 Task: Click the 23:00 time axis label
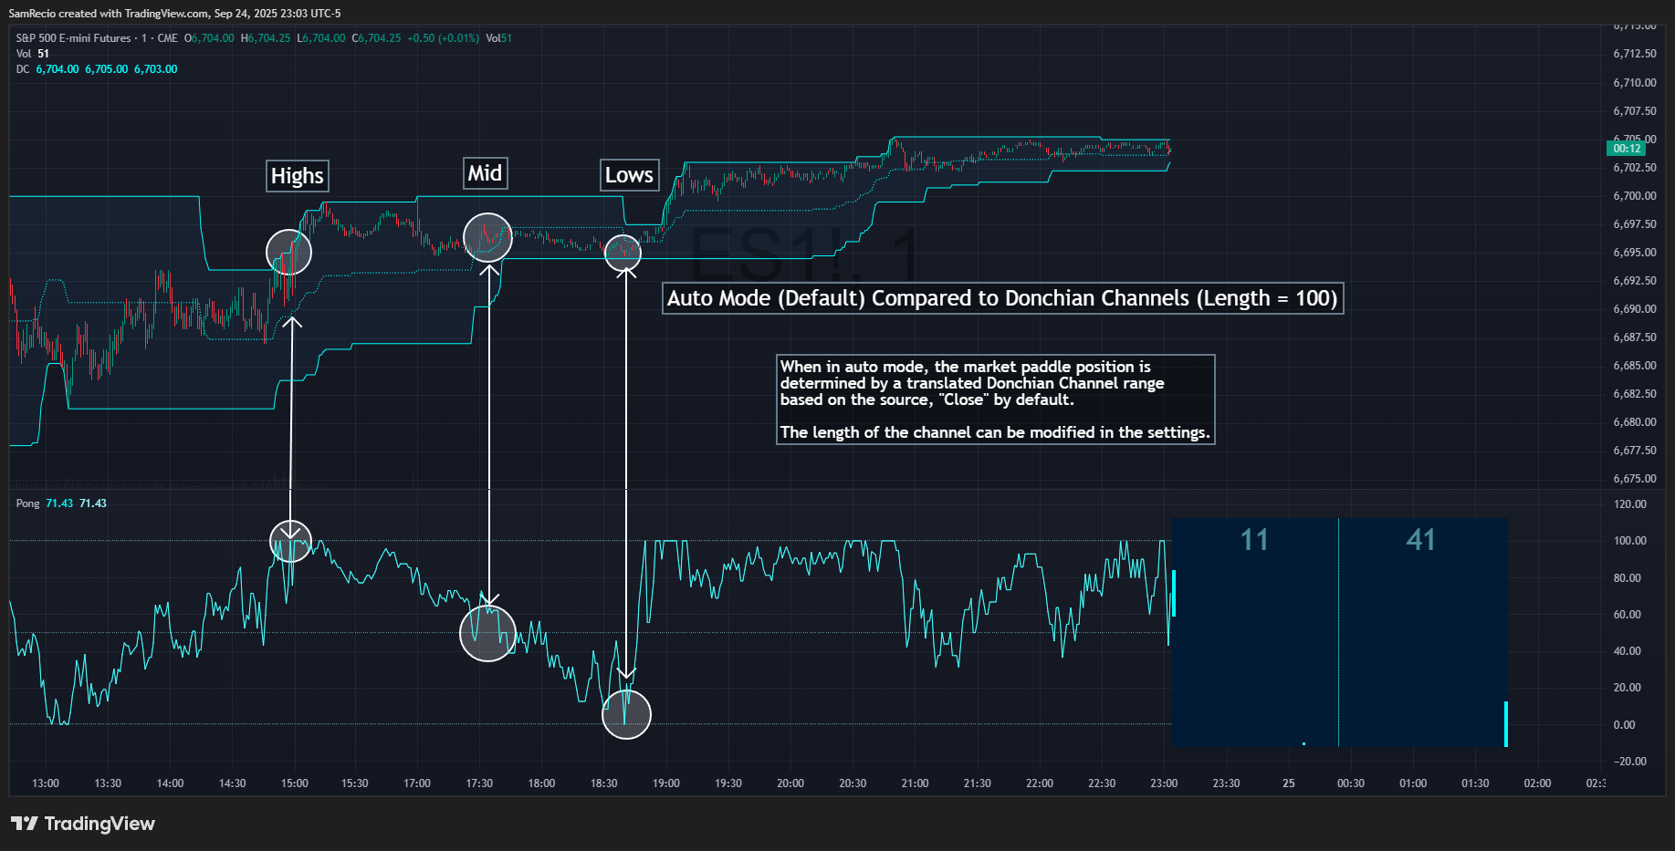coord(1164,784)
